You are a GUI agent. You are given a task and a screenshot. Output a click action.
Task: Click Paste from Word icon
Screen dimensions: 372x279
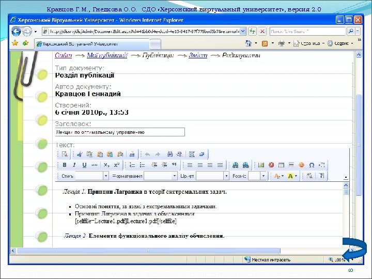[x=120, y=154]
